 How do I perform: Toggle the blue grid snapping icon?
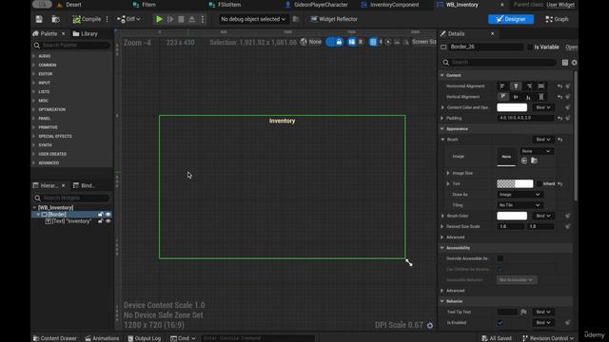coord(373,42)
